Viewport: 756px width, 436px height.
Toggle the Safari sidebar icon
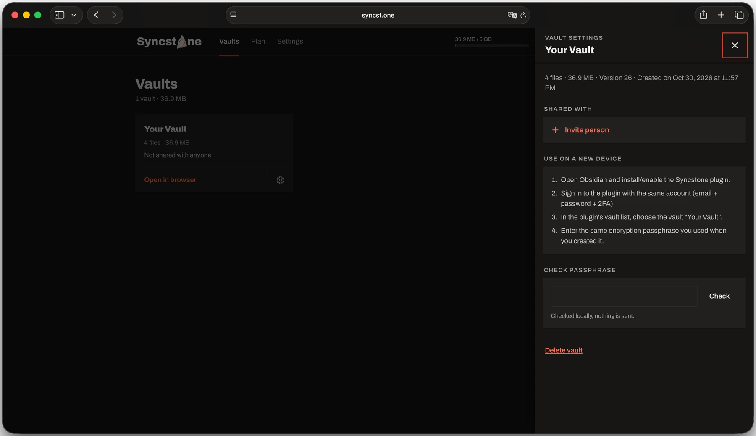[x=60, y=15]
